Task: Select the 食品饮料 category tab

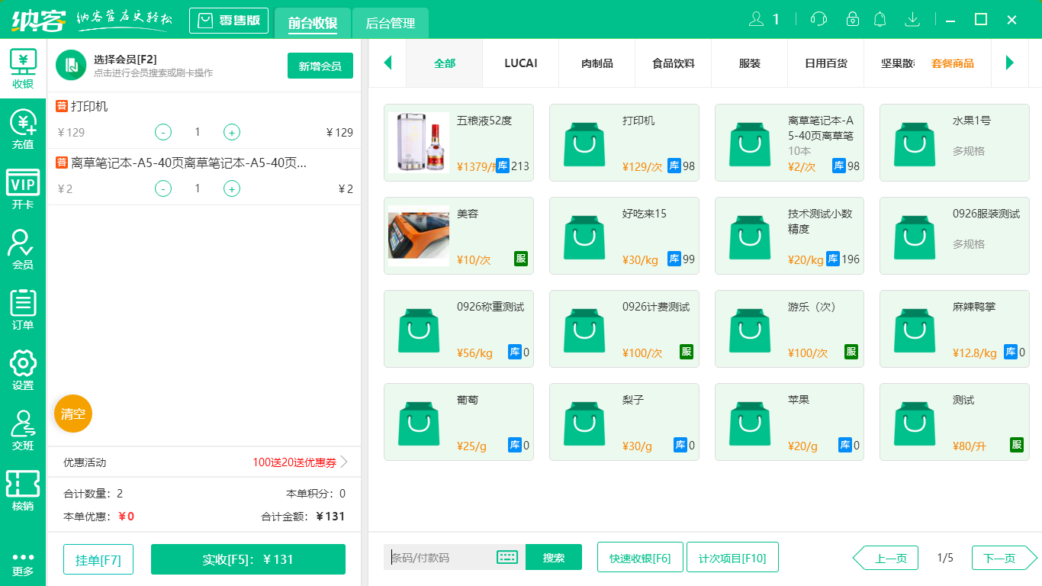Action: pyautogui.click(x=673, y=63)
